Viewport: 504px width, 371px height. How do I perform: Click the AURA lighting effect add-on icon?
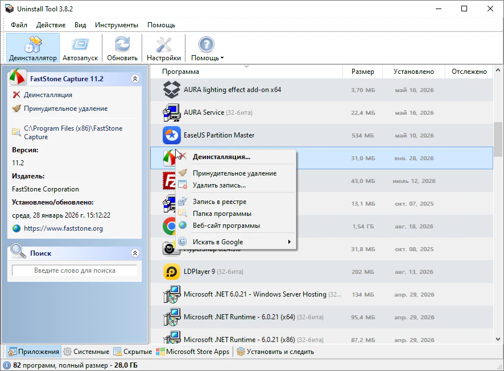click(172, 90)
